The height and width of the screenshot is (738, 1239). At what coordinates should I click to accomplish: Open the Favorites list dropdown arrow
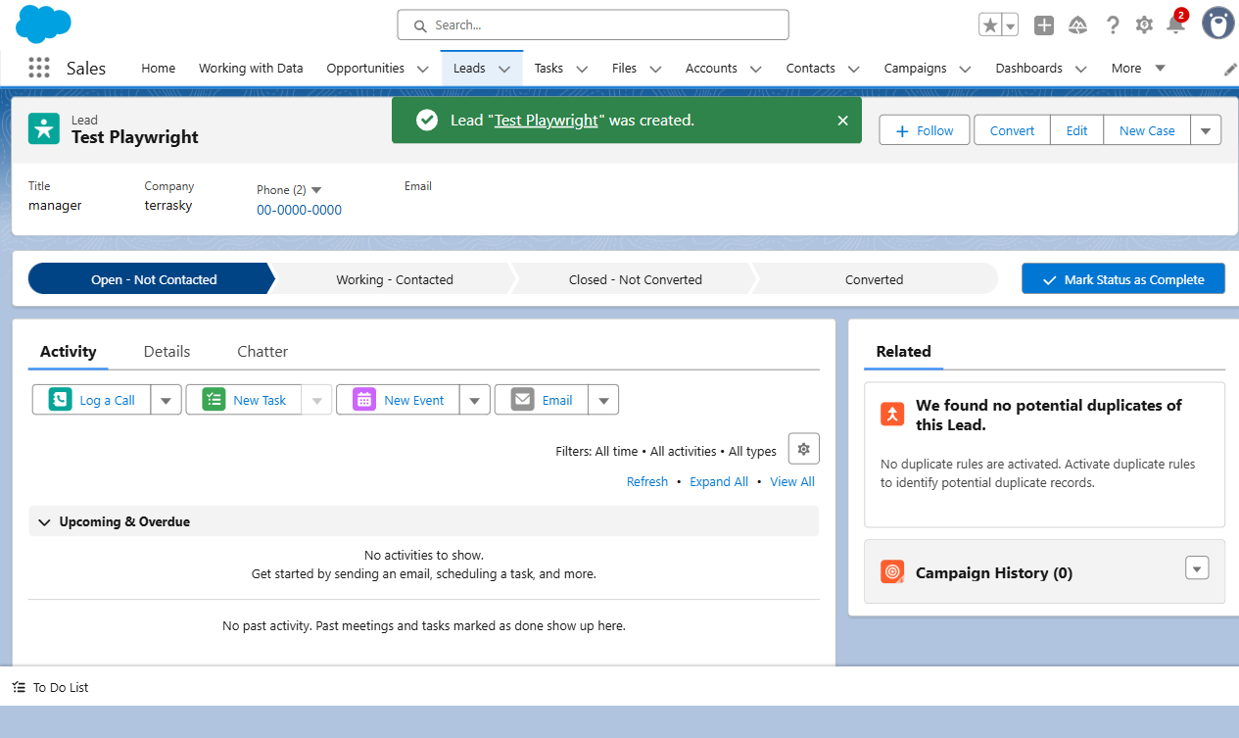coord(1010,25)
